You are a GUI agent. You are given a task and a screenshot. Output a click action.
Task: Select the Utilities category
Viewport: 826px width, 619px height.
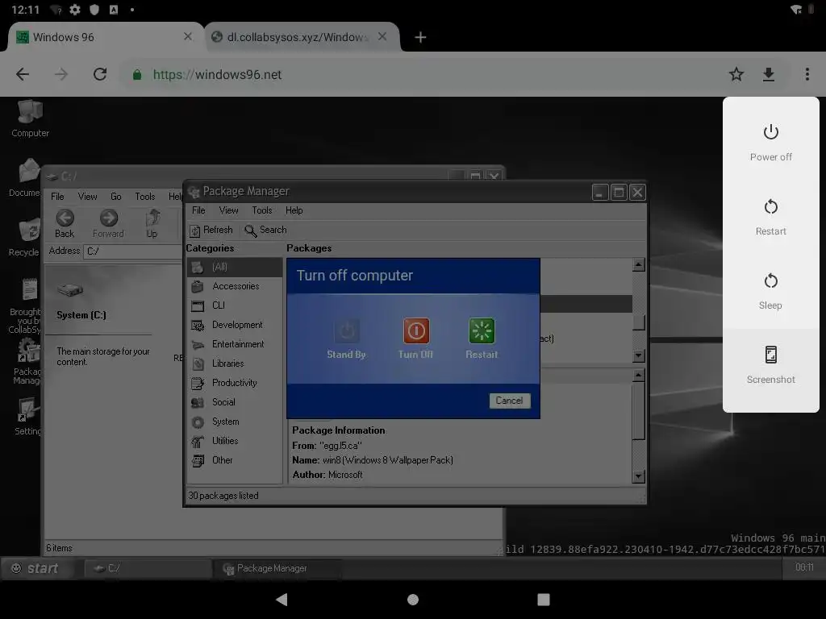pyautogui.click(x=235, y=441)
